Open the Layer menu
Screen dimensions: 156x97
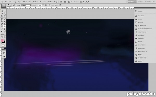(20, 2)
